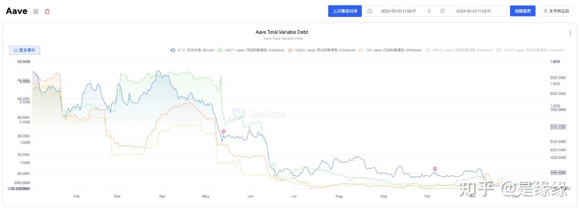Toggle DAI variable debt legend series
Screen dimensions: 582x212
click(x=391, y=50)
